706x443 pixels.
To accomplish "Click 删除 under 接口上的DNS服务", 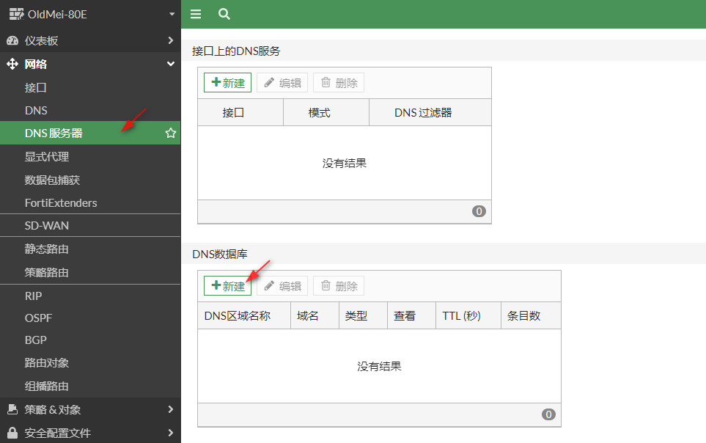I will pyautogui.click(x=339, y=83).
